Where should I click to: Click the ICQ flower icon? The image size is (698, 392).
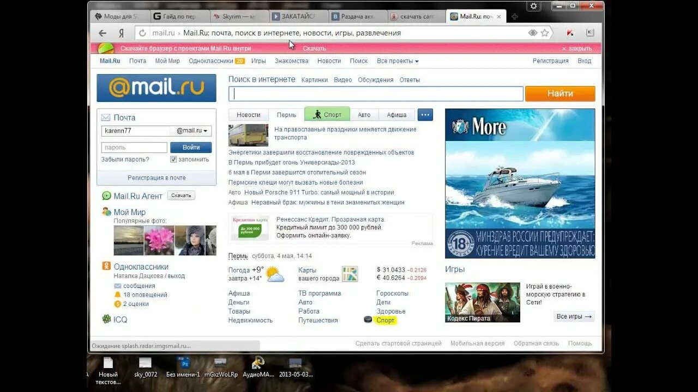pos(106,319)
